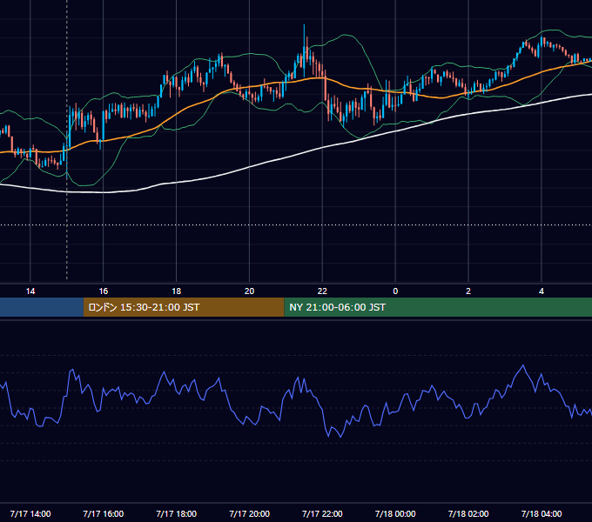The height and width of the screenshot is (522, 592).
Task: Click hour label 20 on upper axis
Action: [249, 291]
